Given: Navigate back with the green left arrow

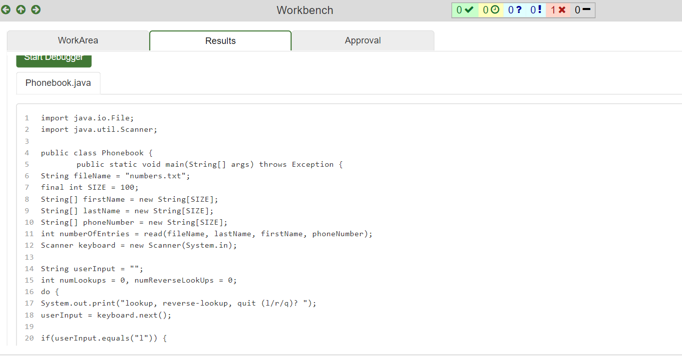Looking at the screenshot, I should (5, 9).
